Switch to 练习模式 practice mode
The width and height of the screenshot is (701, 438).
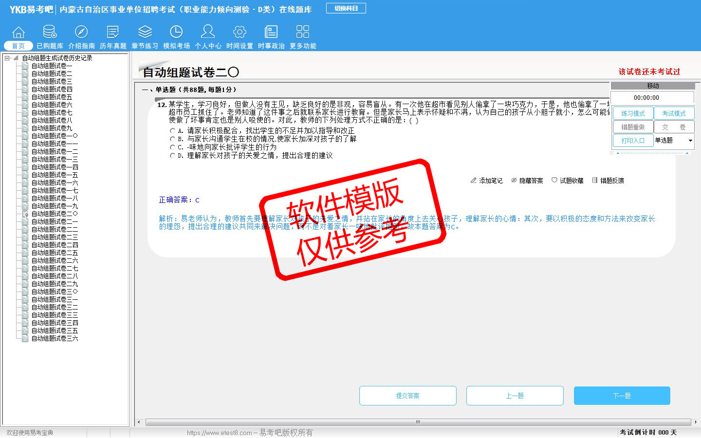point(633,113)
